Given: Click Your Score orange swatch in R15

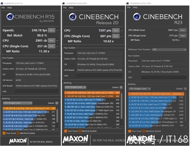Looking at the screenshot, I should 4,133.
